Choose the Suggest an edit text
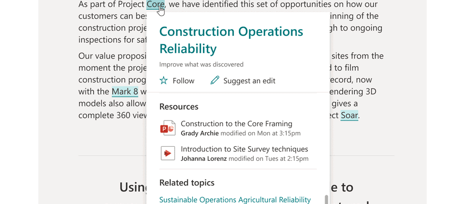Viewport: 466px width, 204px height. 250,81
